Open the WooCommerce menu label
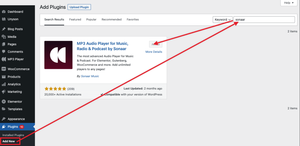 (x=18, y=69)
